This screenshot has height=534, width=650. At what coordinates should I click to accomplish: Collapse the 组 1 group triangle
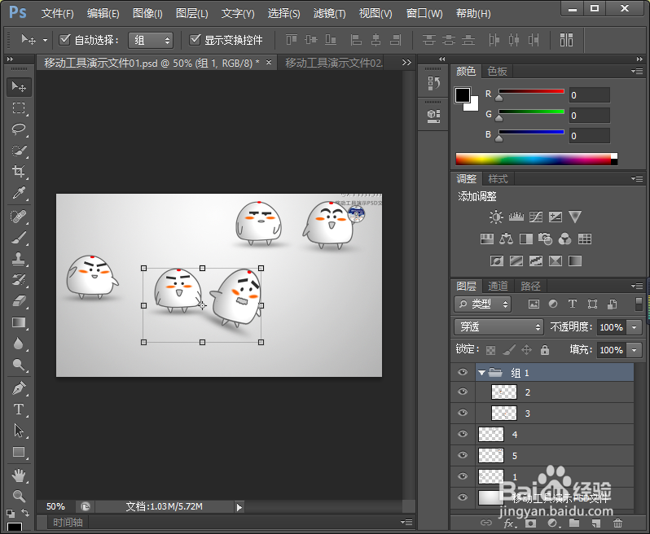click(x=481, y=373)
